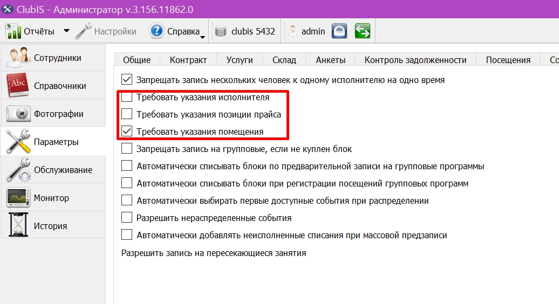Open the История sidebar section label
Screen dimensions: 559x304
[50, 226]
